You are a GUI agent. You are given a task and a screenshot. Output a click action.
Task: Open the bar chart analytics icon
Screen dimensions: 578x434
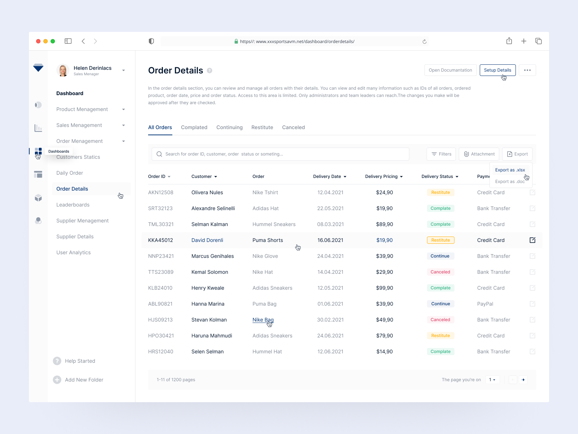[38, 128]
